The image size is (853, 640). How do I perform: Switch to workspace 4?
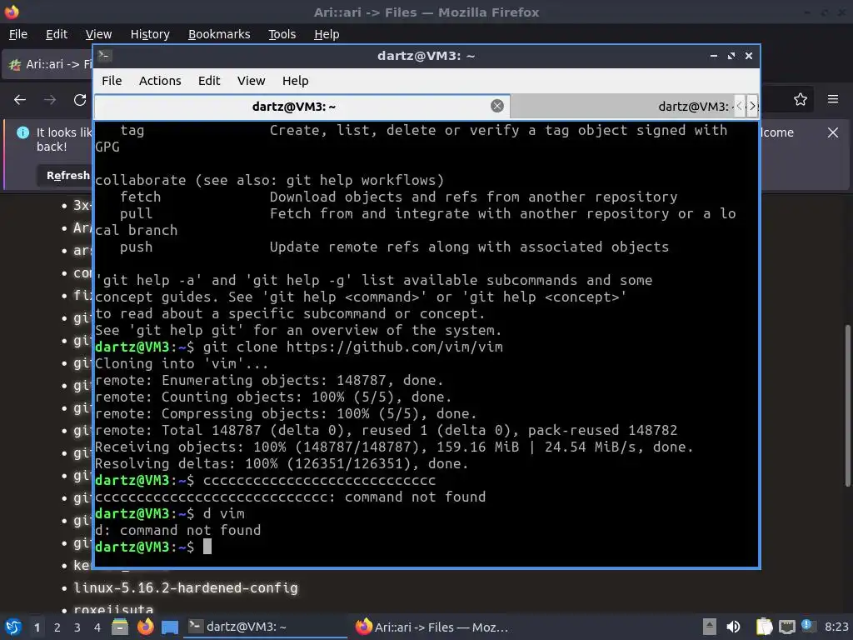point(97,627)
